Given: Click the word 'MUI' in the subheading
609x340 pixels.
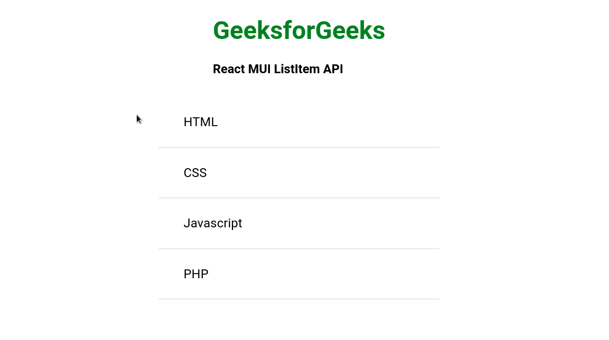Looking at the screenshot, I should pos(260,69).
